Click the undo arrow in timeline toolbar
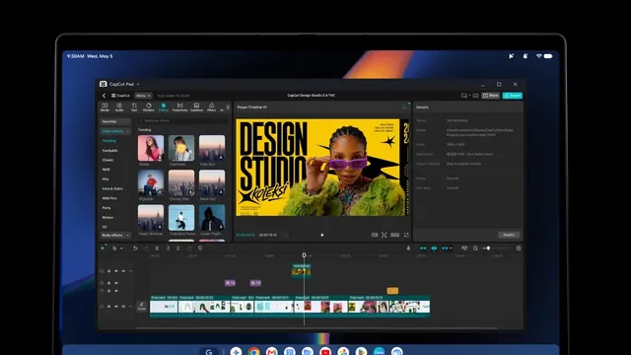 pos(135,248)
